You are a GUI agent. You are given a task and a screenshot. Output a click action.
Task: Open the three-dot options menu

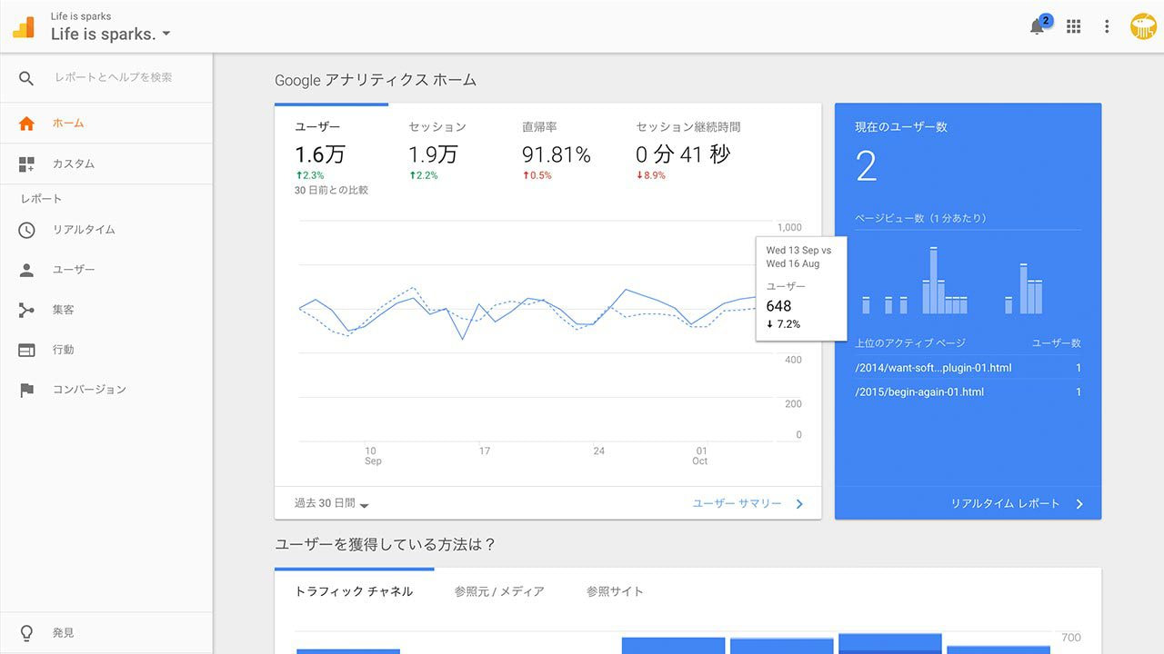[x=1107, y=27]
